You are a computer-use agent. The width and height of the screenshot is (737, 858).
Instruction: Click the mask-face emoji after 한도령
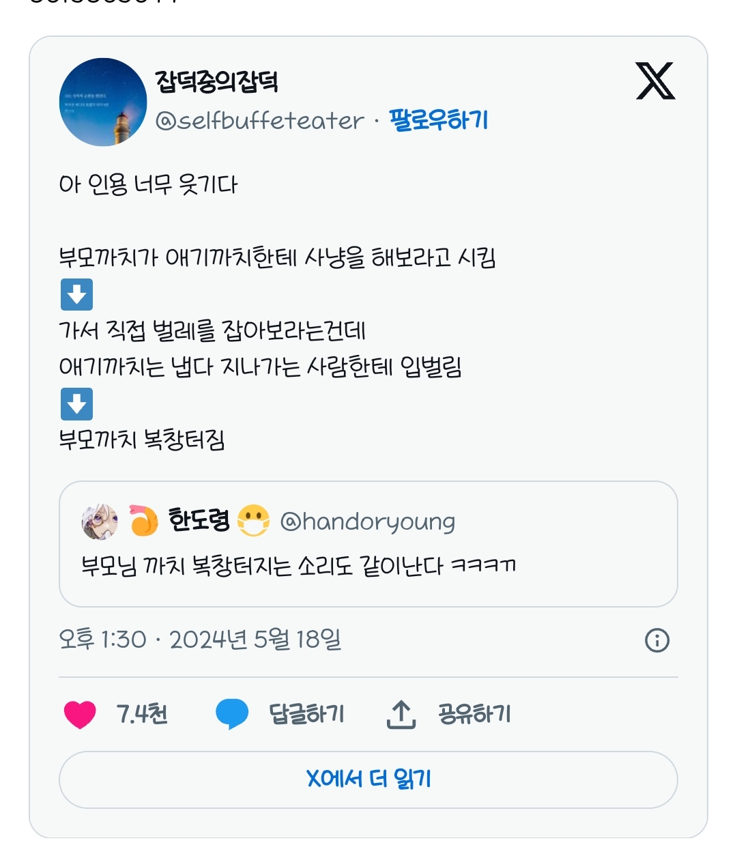tap(253, 521)
